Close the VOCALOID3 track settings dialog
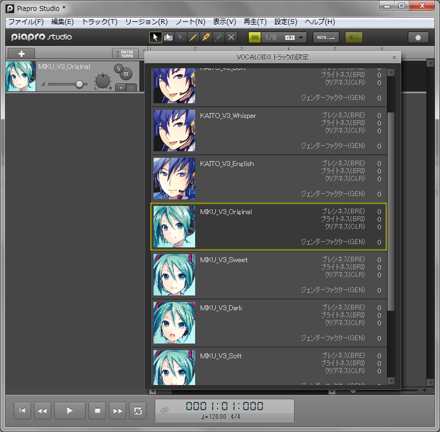Screen dimensions: 440x432 [394, 57]
